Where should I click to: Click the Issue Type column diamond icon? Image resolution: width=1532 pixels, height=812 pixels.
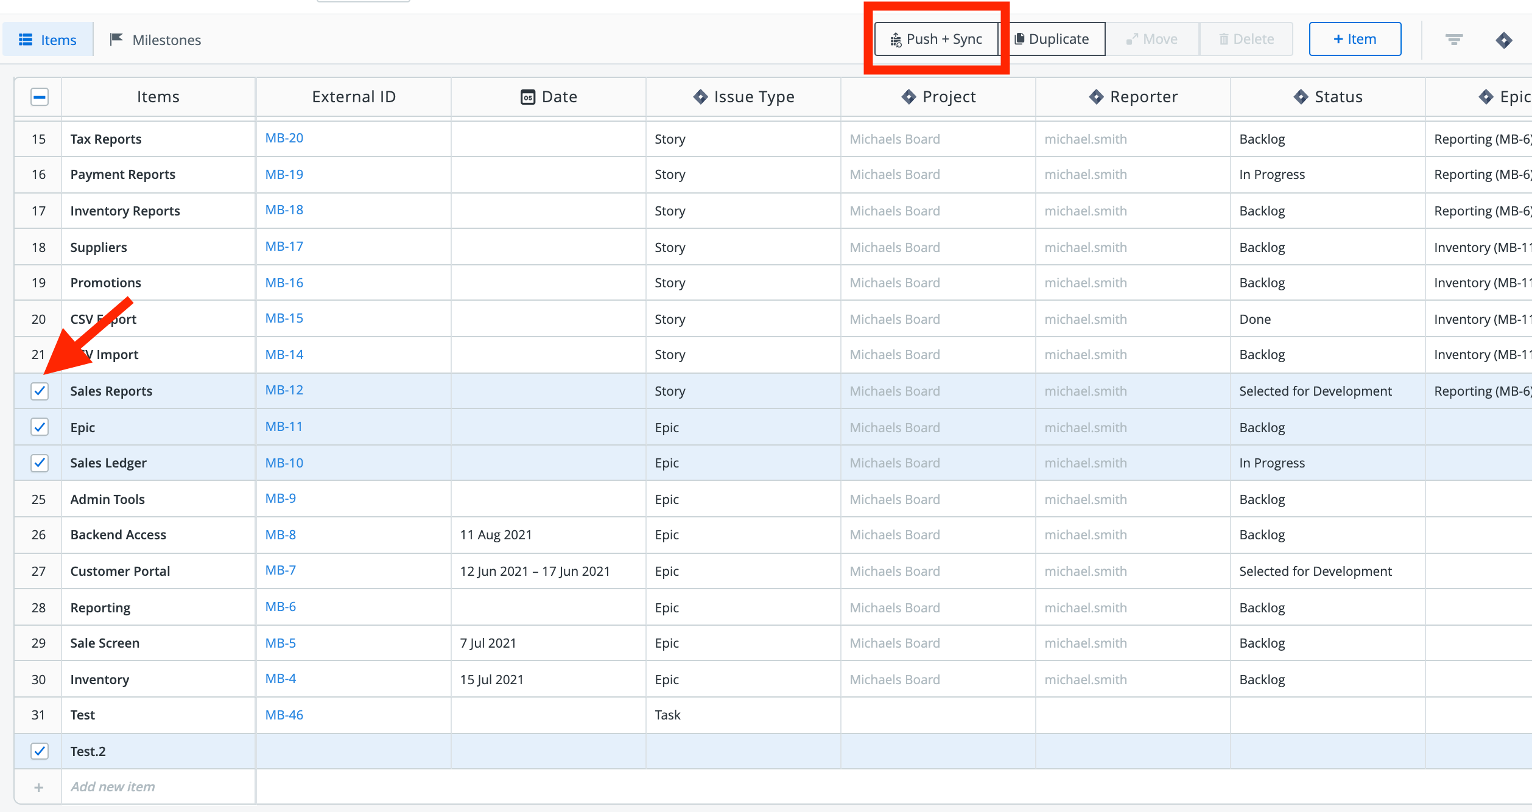tap(700, 97)
